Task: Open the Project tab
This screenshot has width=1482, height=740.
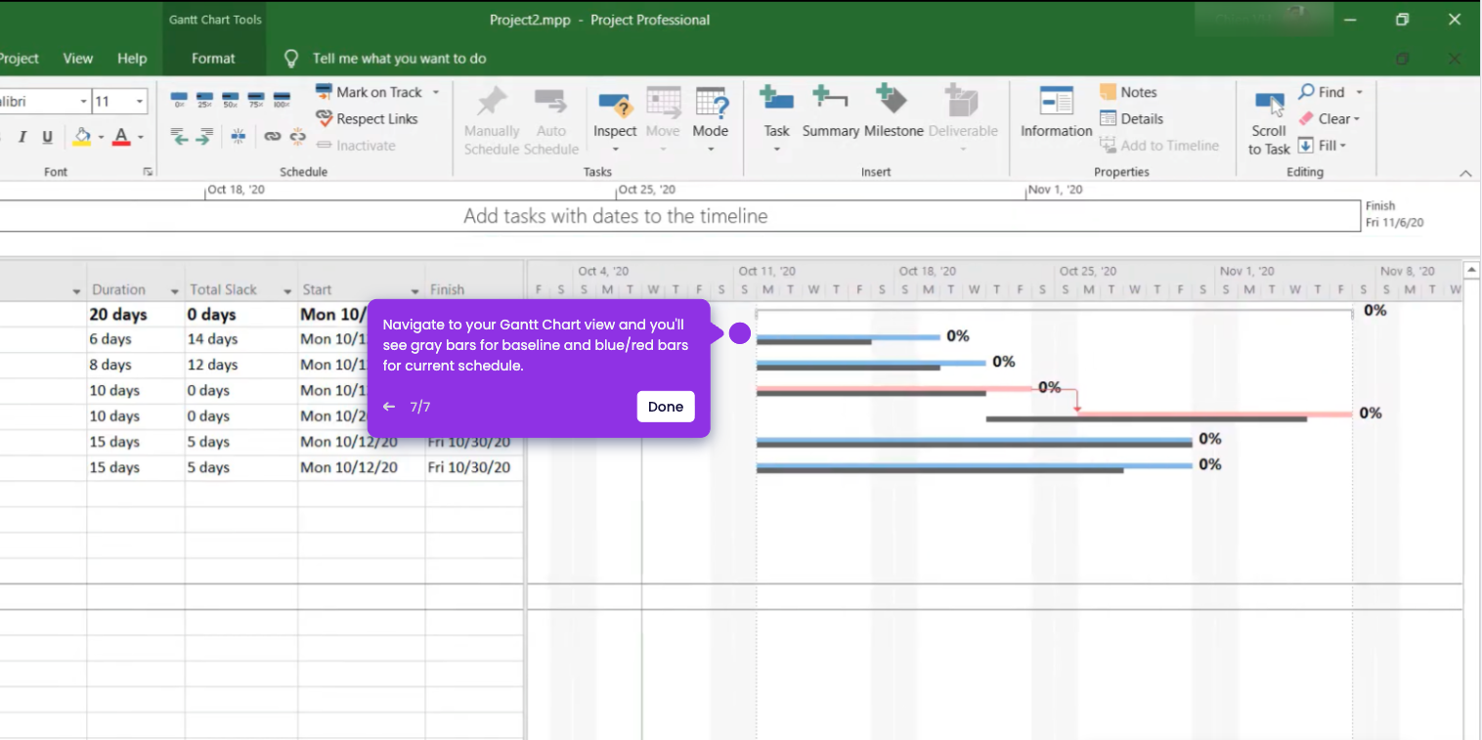Action: [x=19, y=58]
